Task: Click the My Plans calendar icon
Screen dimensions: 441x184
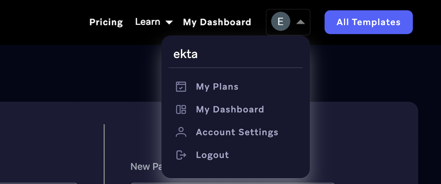Action: [x=181, y=87]
